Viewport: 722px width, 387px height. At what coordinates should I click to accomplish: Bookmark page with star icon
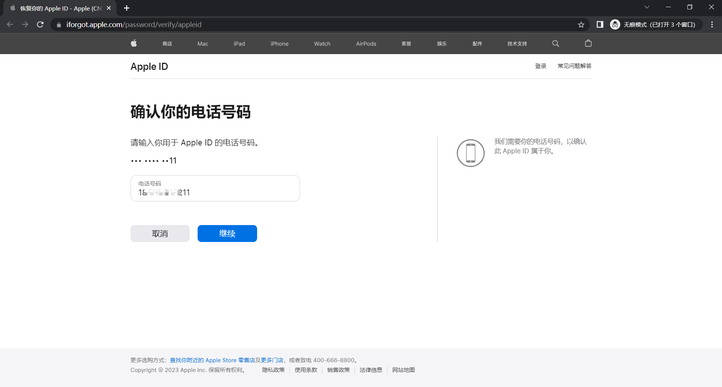pyautogui.click(x=581, y=24)
